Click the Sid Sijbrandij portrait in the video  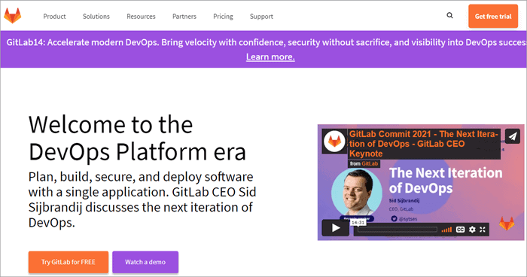point(357,193)
